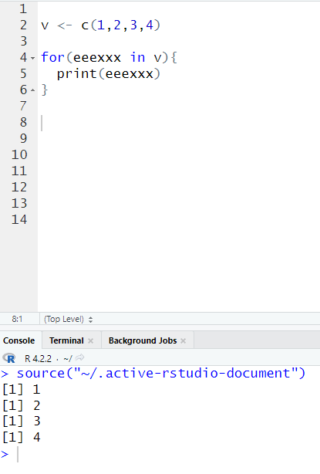Click the v <- c(1,2,3,4) code line
The image size is (320, 474).
click(100, 25)
